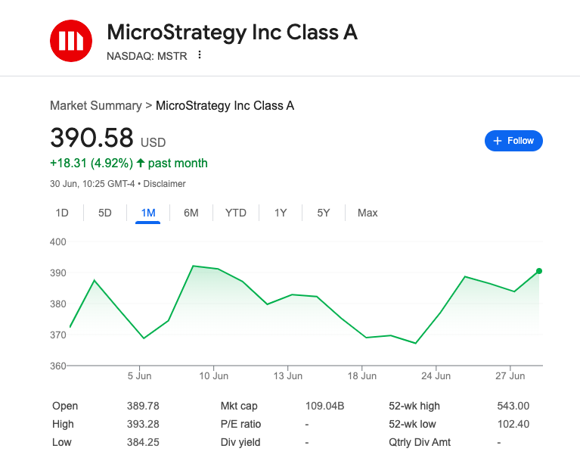Click the 52-wk high value 543.00
The image size is (580, 461).
513,406
